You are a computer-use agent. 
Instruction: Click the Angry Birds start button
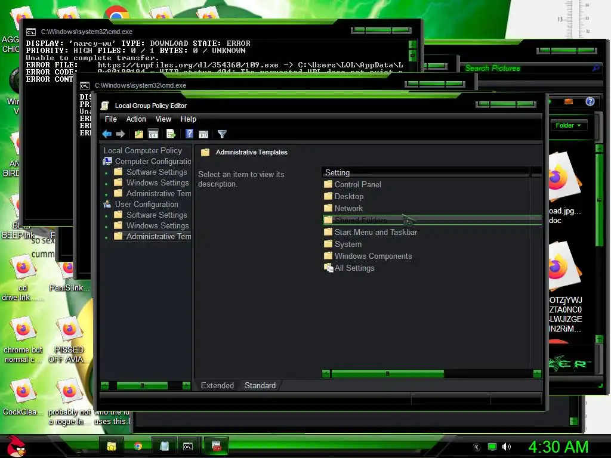pyautogui.click(x=16, y=446)
